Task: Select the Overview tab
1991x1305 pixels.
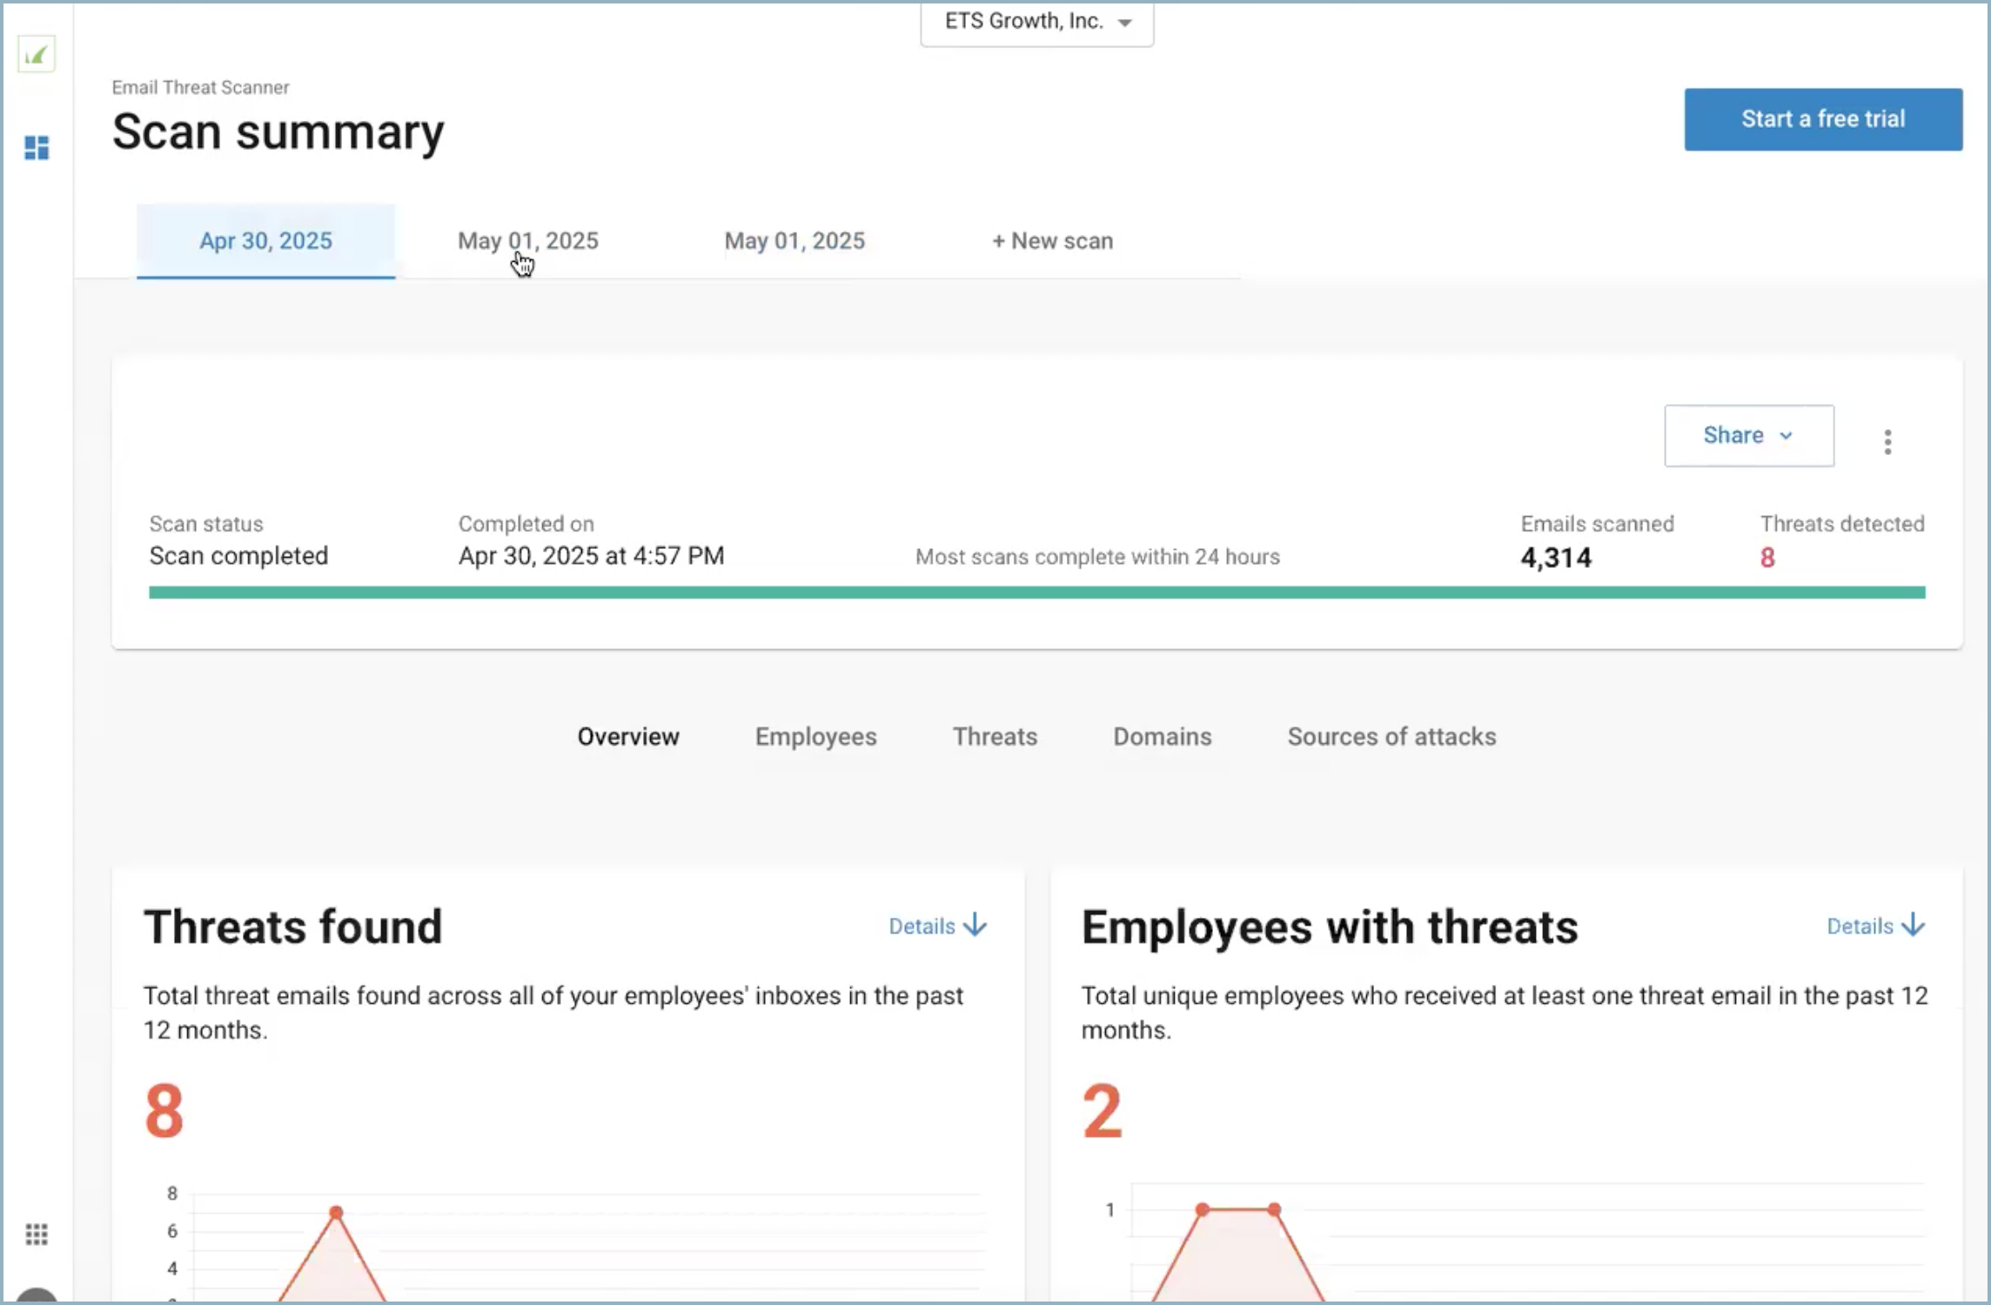Action: (628, 737)
